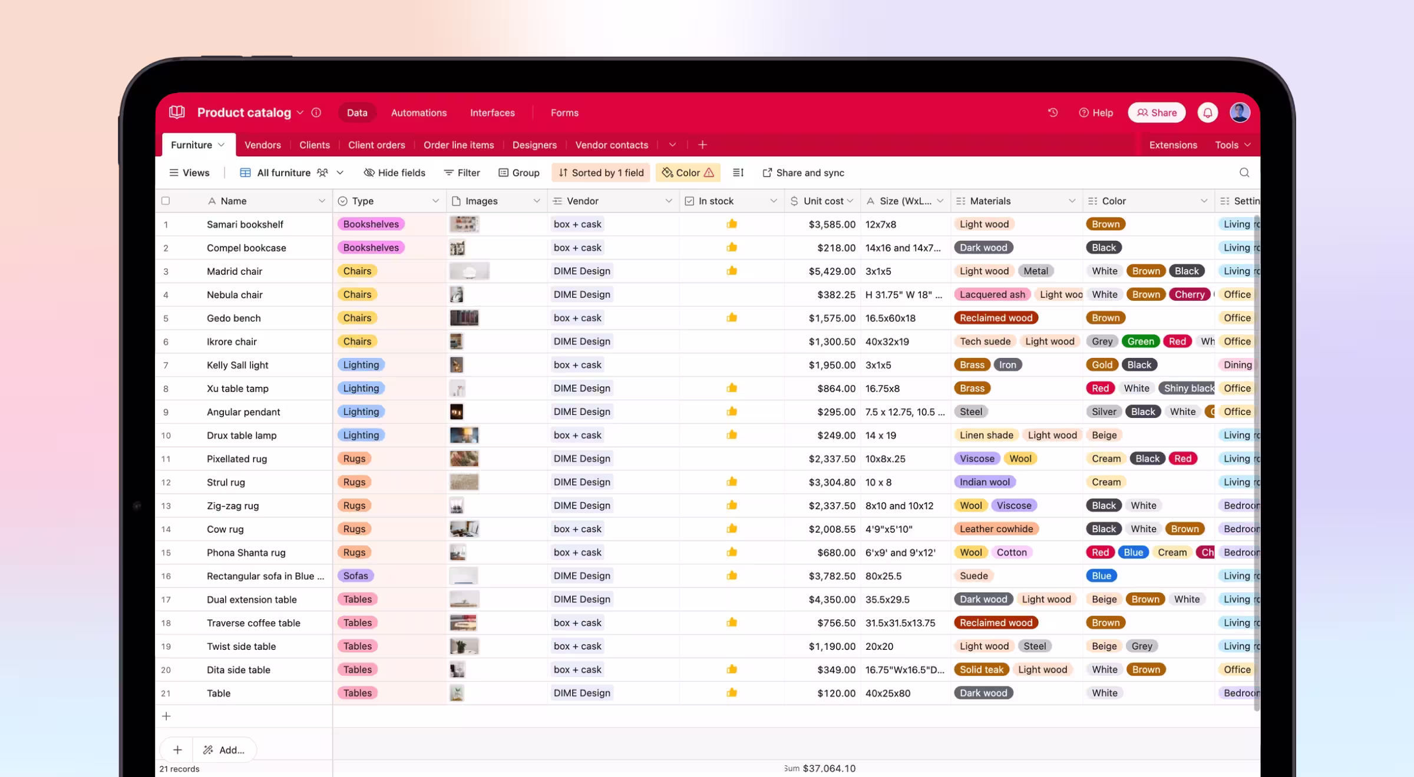This screenshot has width=1414, height=777.
Task: Open the Client orders table tab
Action: click(x=376, y=145)
